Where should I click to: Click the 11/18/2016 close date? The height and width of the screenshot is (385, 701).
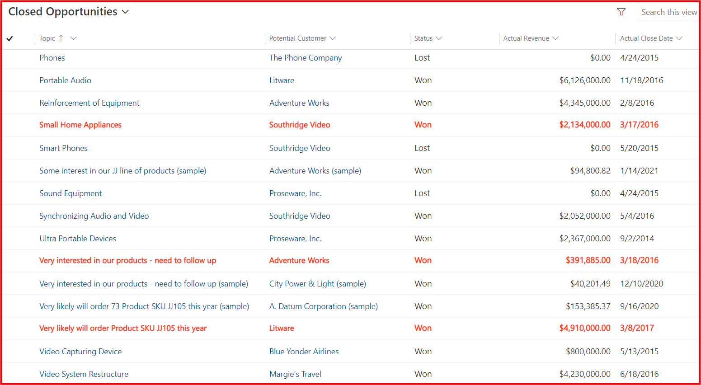pos(641,80)
